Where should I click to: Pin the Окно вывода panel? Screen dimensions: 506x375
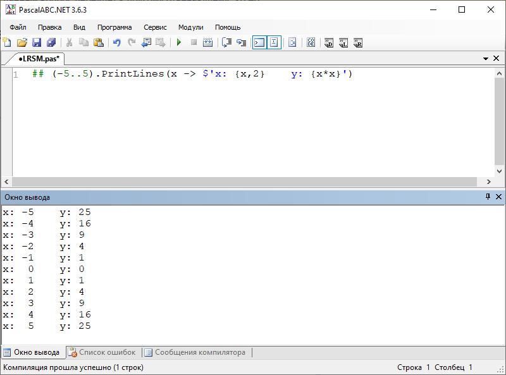tap(488, 197)
